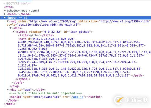The image size is (151, 108).
Task: Select the <title>github</title> row
Action: [36, 35]
